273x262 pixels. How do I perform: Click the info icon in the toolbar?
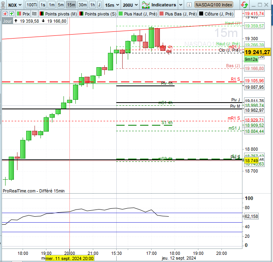(x=189, y=5)
